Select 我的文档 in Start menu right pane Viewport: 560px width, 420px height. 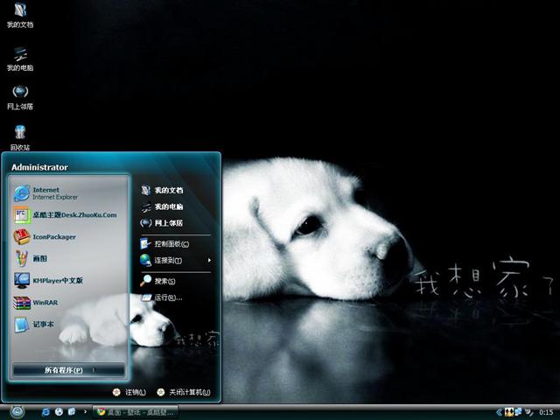click(168, 190)
